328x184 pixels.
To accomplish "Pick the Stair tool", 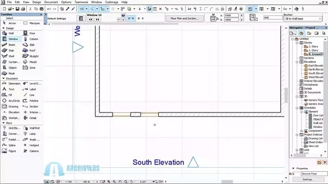I will [x=8, y=51].
